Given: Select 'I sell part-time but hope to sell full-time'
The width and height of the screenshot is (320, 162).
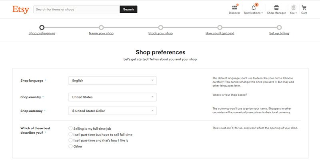Looking at the screenshot, I should click(x=70, y=134).
